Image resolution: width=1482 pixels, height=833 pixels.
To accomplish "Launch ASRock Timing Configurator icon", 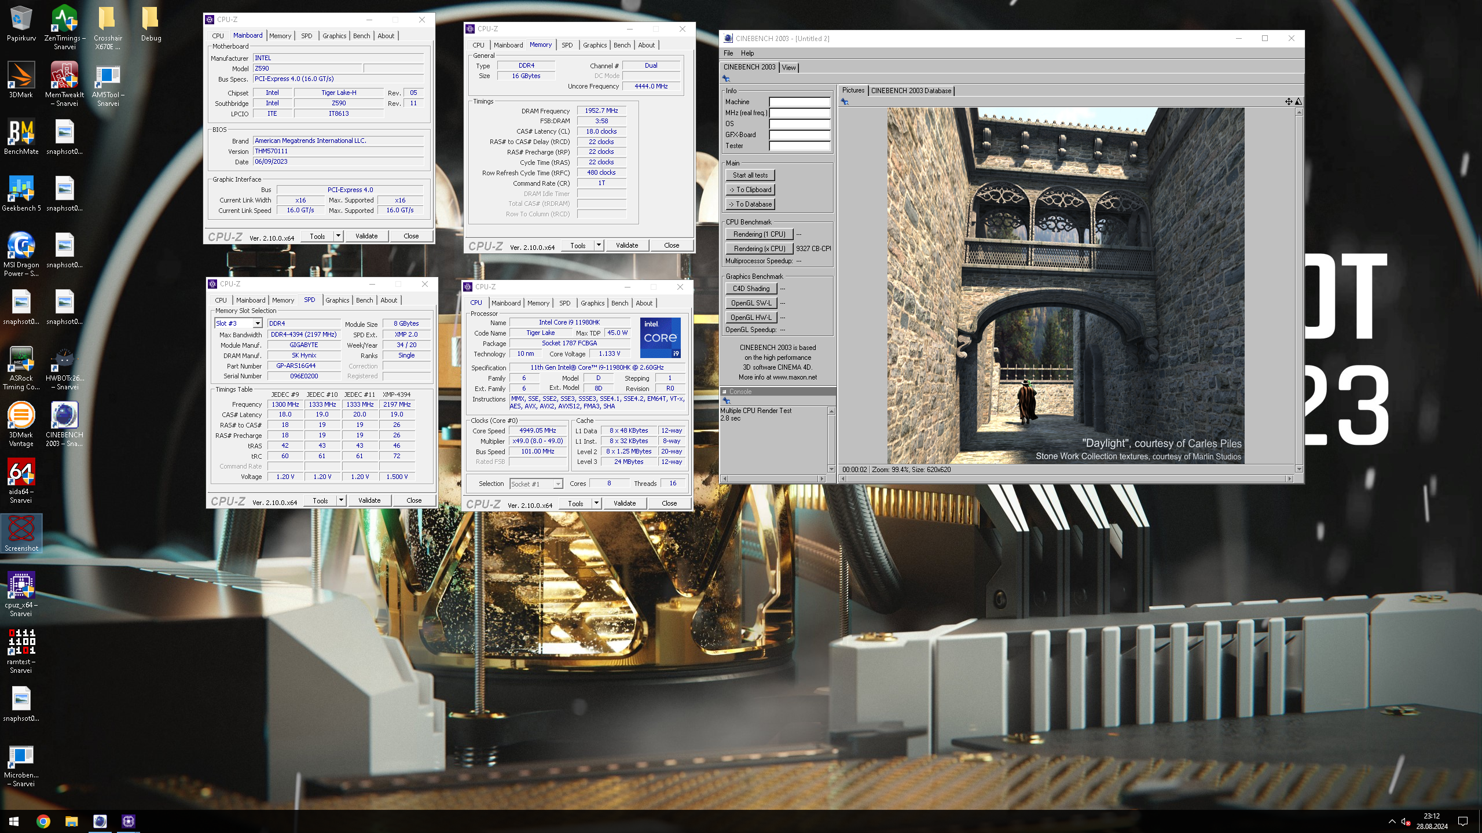I will click(21, 367).
